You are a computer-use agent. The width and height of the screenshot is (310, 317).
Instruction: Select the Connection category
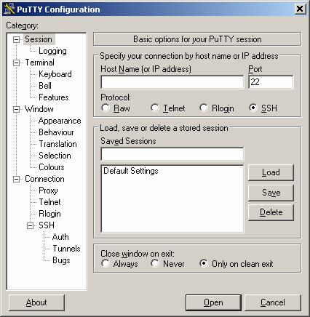[x=44, y=179]
